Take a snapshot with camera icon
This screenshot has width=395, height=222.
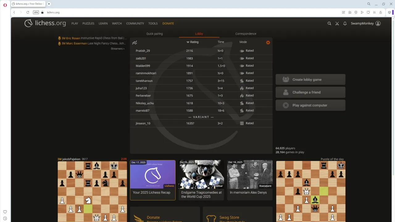(x=350, y=12)
